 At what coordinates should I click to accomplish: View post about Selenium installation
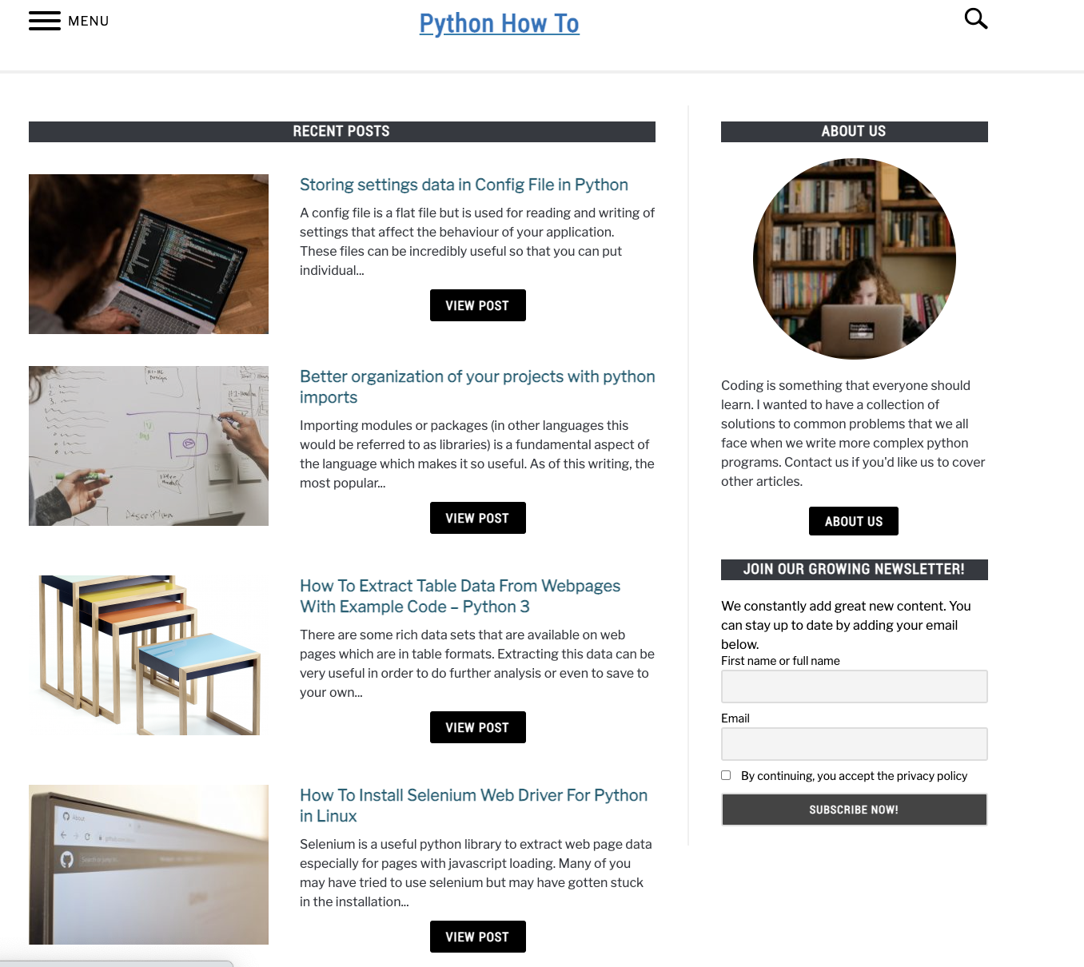click(478, 937)
